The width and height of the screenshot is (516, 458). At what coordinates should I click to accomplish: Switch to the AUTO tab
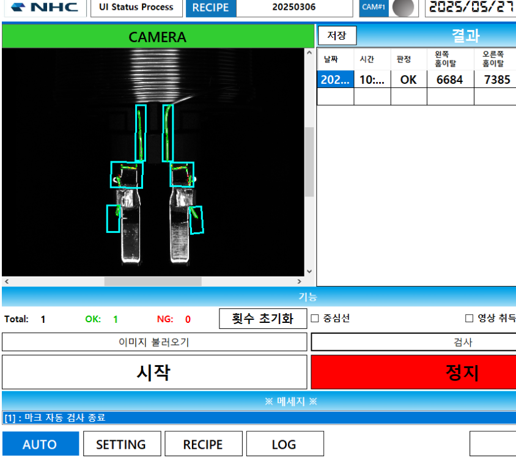click(40, 444)
